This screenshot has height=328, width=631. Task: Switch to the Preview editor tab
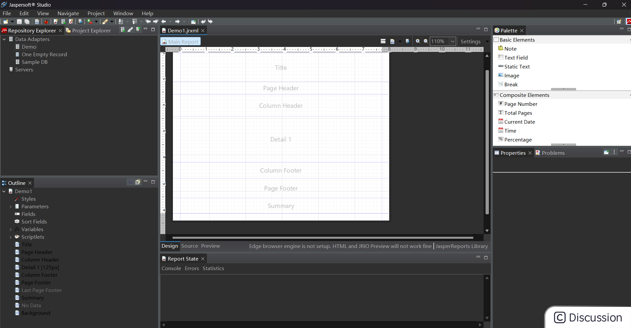[x=211, y=246]
